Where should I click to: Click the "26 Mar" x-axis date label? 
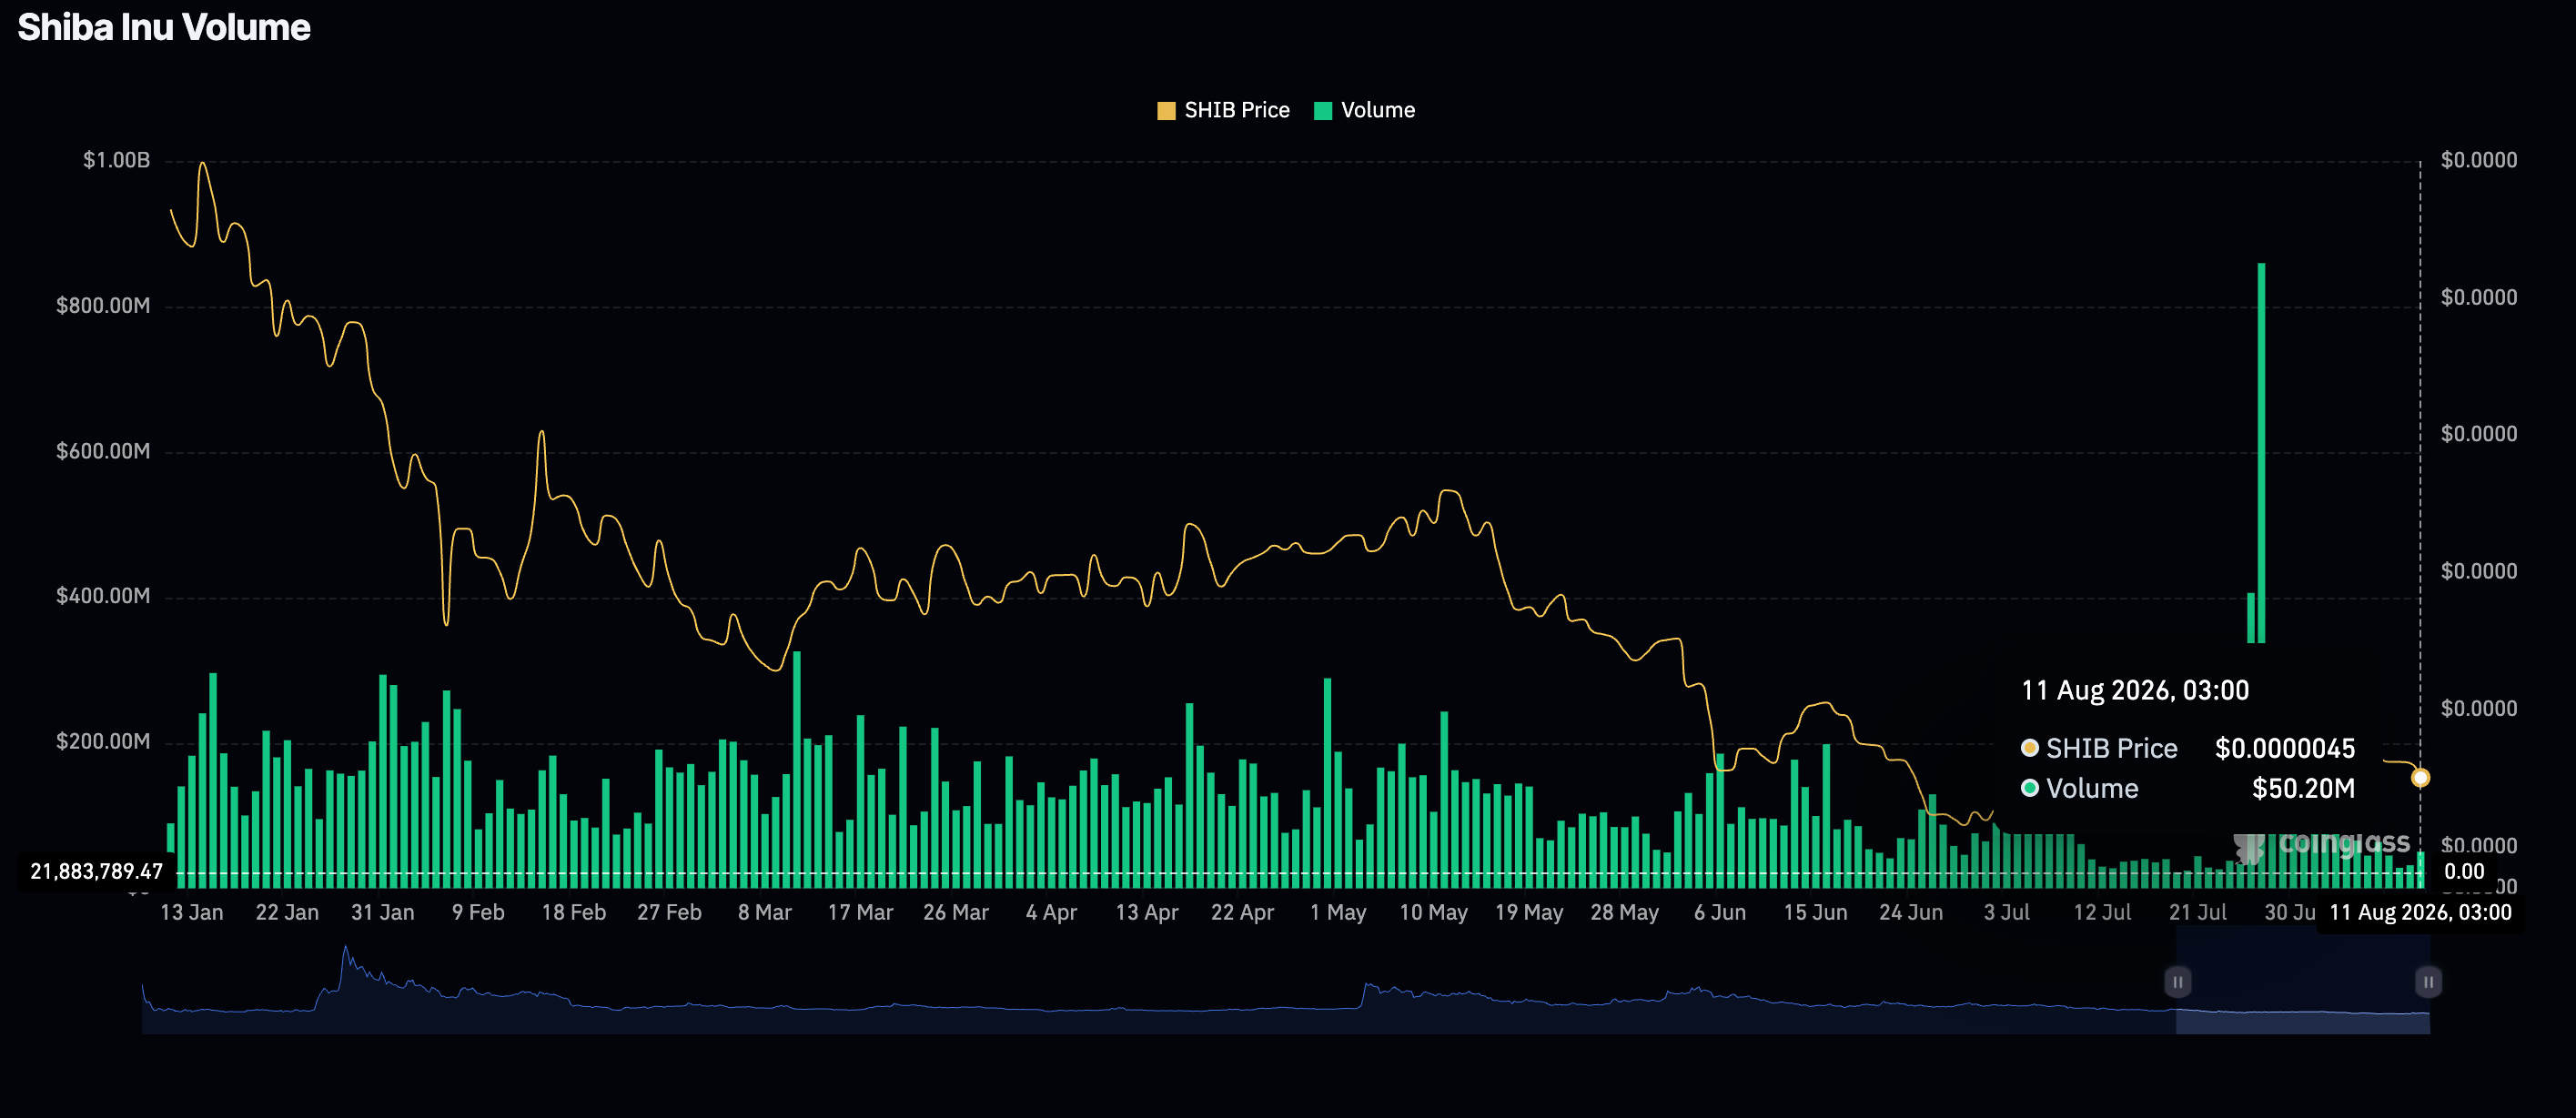point(956,912)
